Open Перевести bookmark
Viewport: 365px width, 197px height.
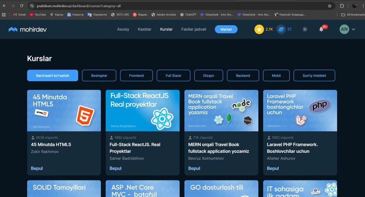point(97,15)
